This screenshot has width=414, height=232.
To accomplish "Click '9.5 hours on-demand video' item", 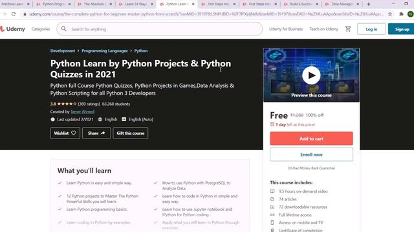I will point(303,191).
